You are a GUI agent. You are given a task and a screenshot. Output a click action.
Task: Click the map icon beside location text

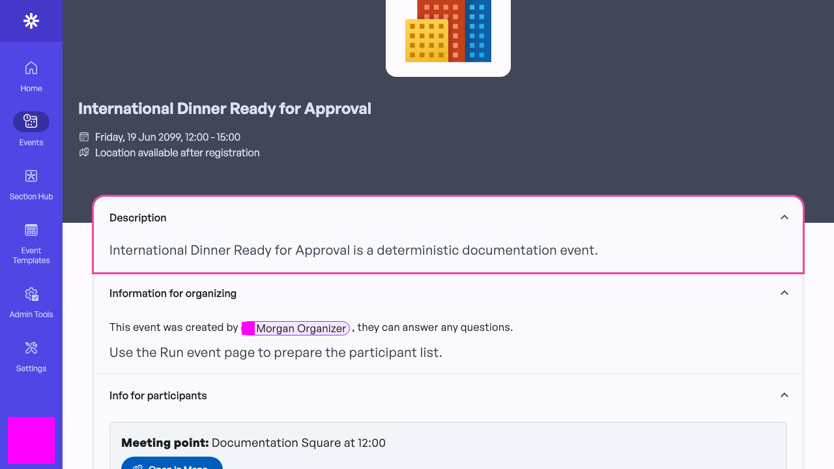pyautogui.click(x=84, y=152)
